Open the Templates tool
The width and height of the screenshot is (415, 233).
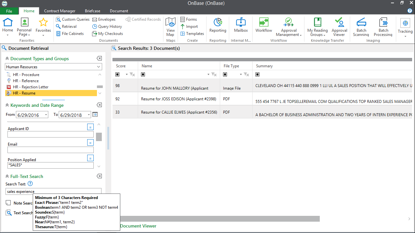[x=192, y=33]
